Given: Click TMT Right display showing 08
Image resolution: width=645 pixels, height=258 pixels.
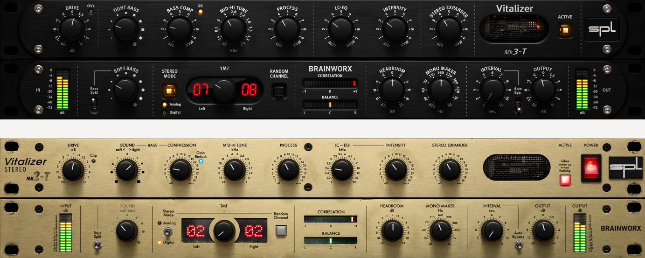Looking at the screenshot, I should tap(249, 90).
